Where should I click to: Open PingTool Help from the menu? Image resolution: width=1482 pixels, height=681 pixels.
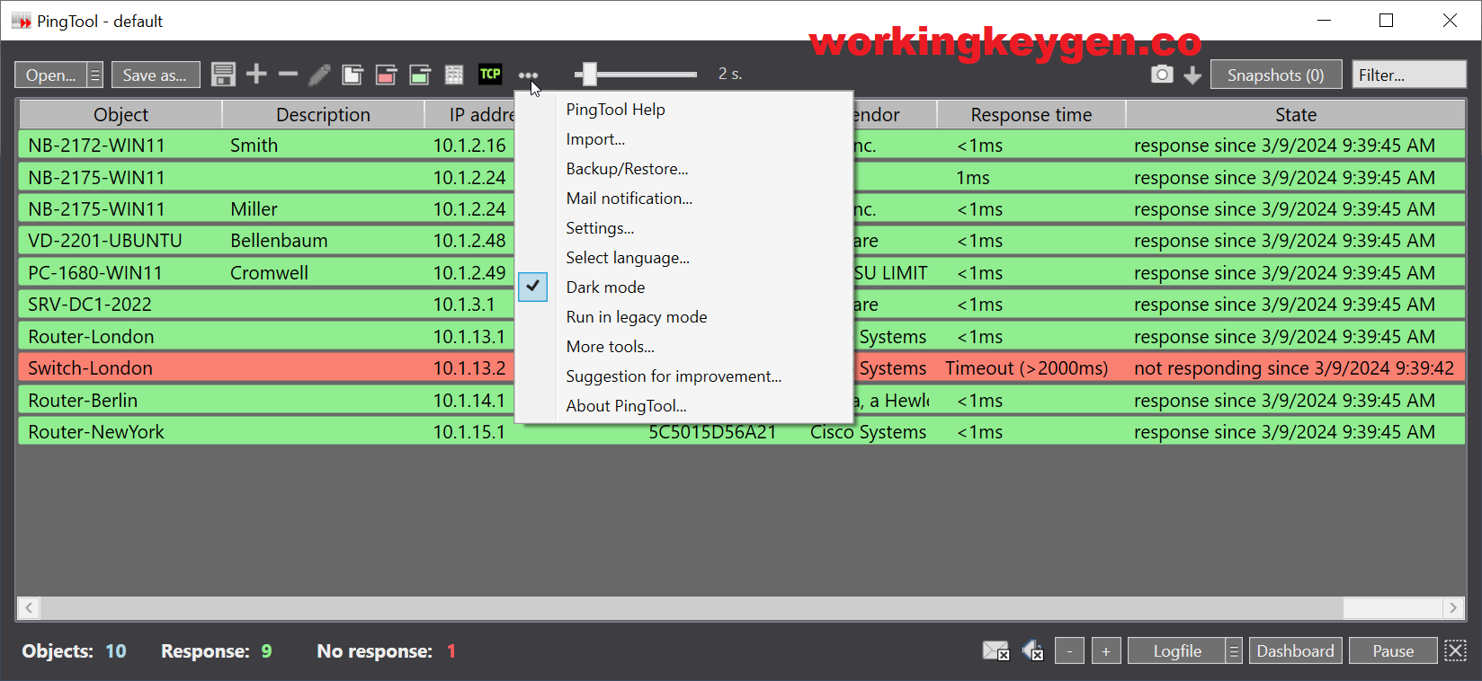[x=616, y=110]
